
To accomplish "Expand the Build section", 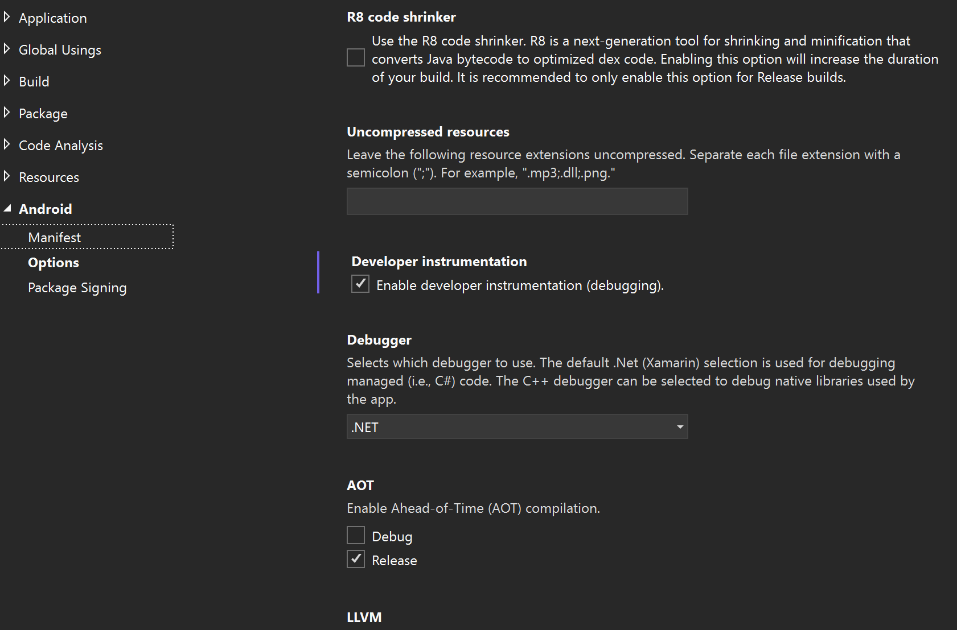I will coord(7,81).
